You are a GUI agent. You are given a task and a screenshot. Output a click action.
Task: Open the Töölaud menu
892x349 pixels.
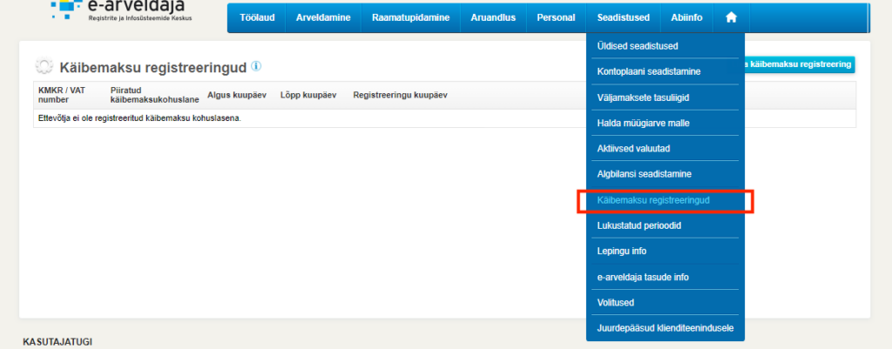pos(257,17)
